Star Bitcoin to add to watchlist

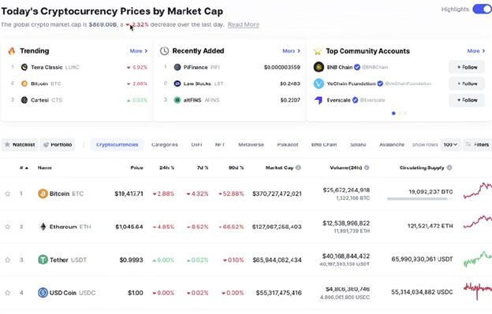click(8, 194)
